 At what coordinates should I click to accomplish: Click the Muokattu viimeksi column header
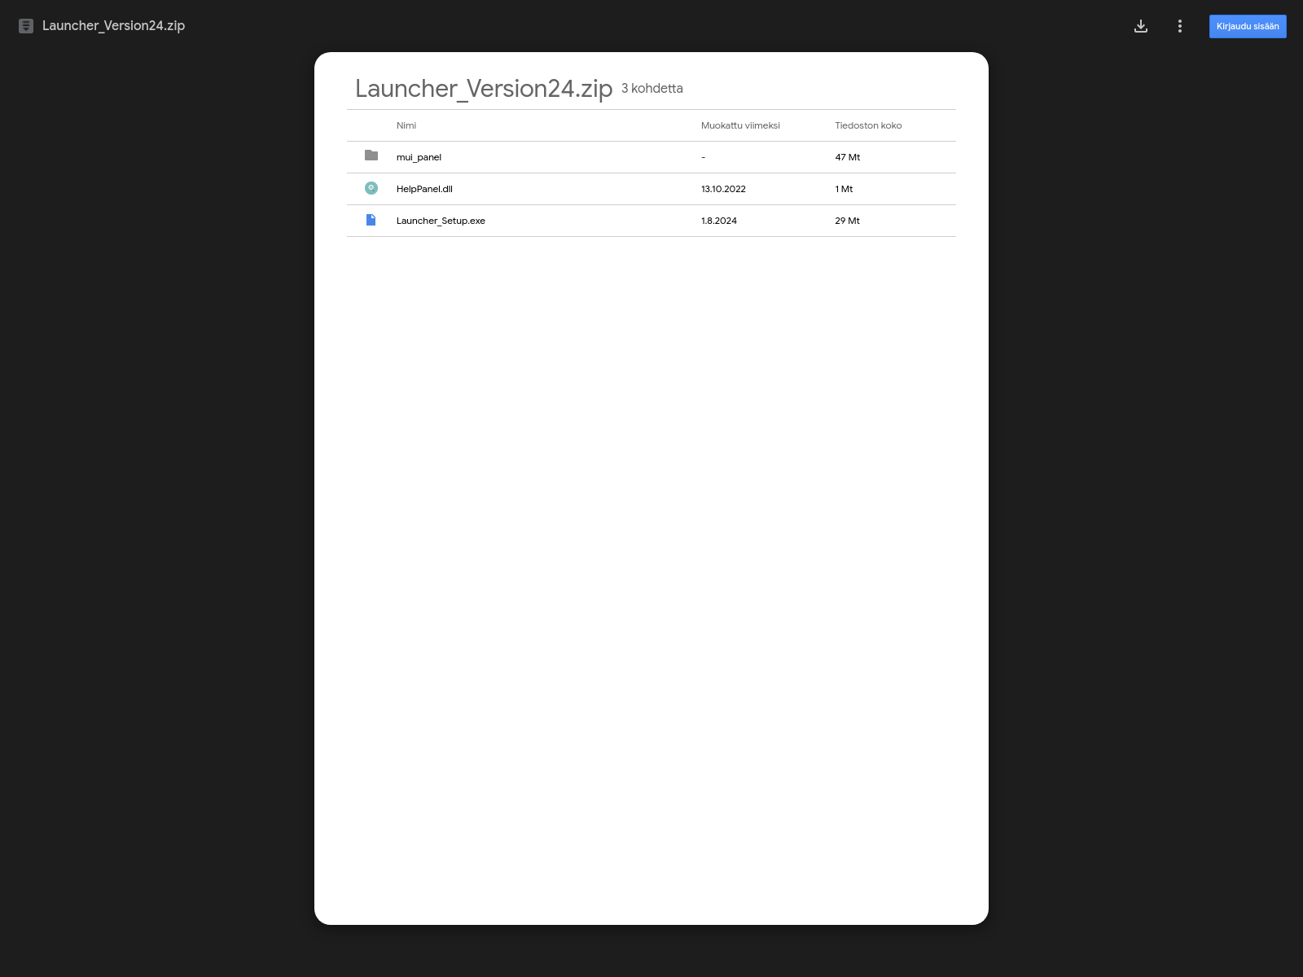pos(740,125)
